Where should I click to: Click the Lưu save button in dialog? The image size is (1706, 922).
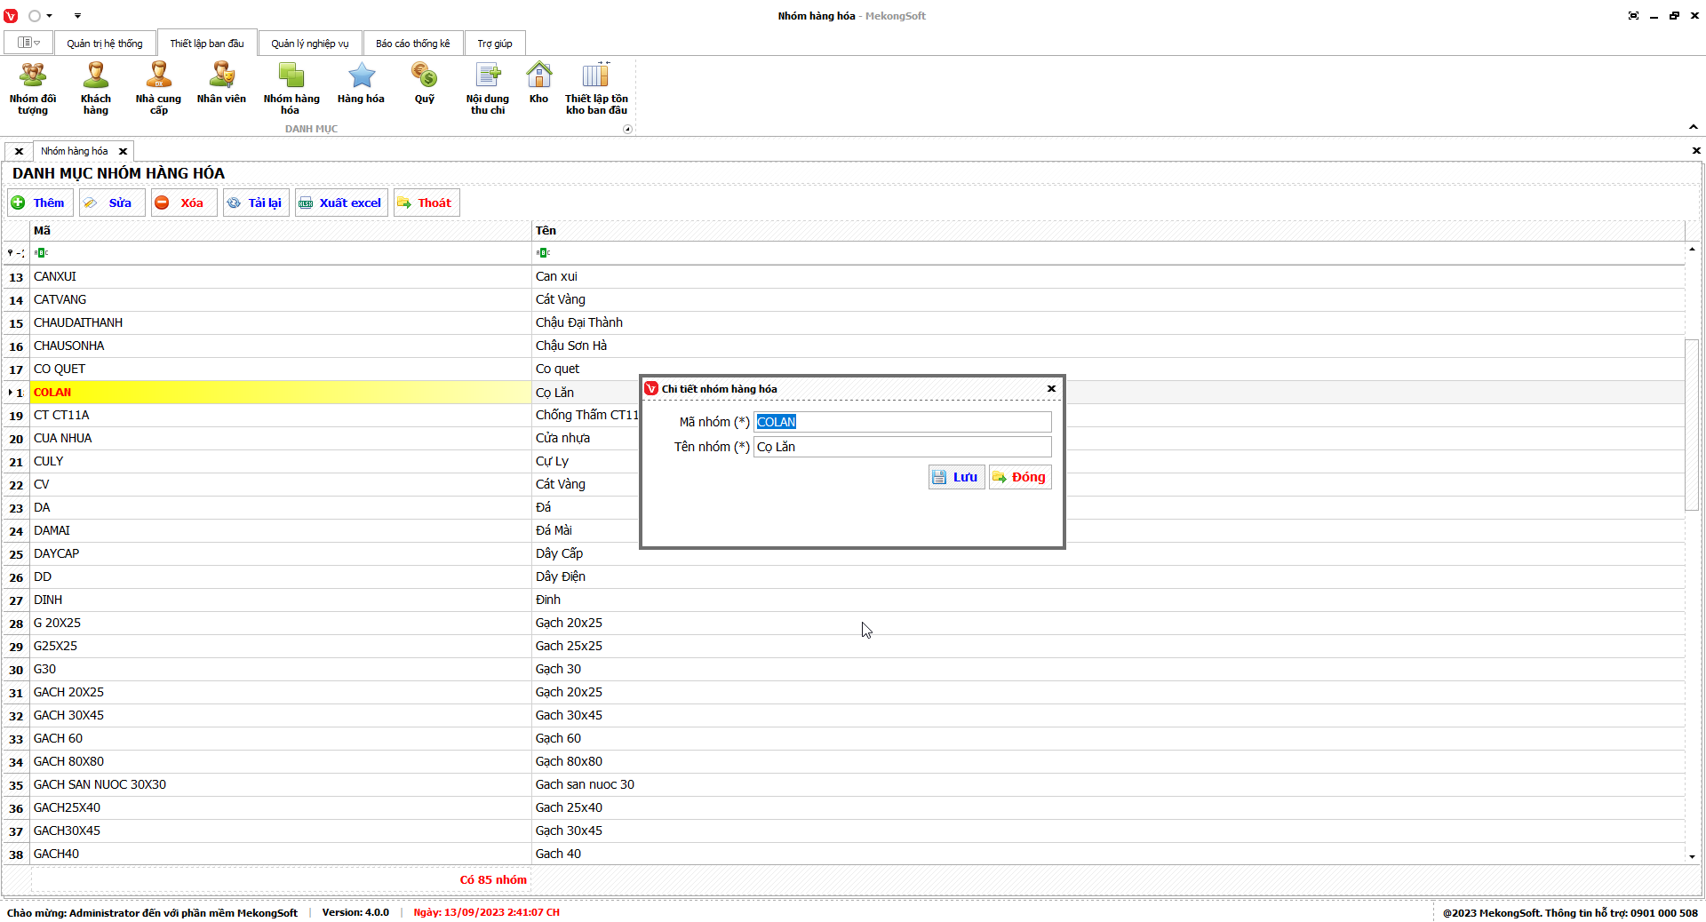coord(956,477)
